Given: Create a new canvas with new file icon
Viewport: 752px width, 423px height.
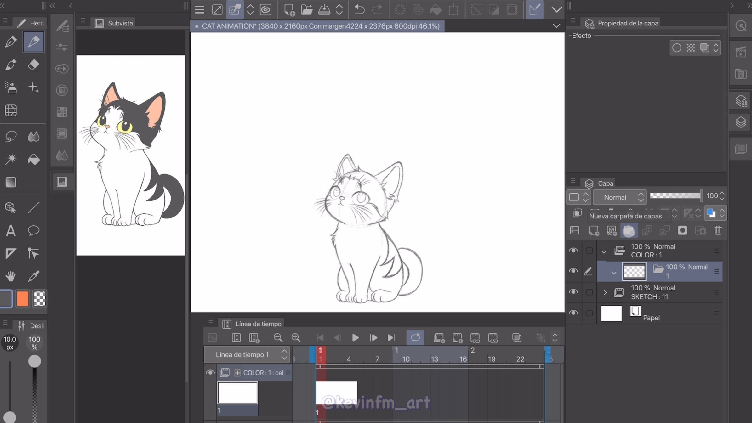Looking at the screenshot, I should coord(289,9).
